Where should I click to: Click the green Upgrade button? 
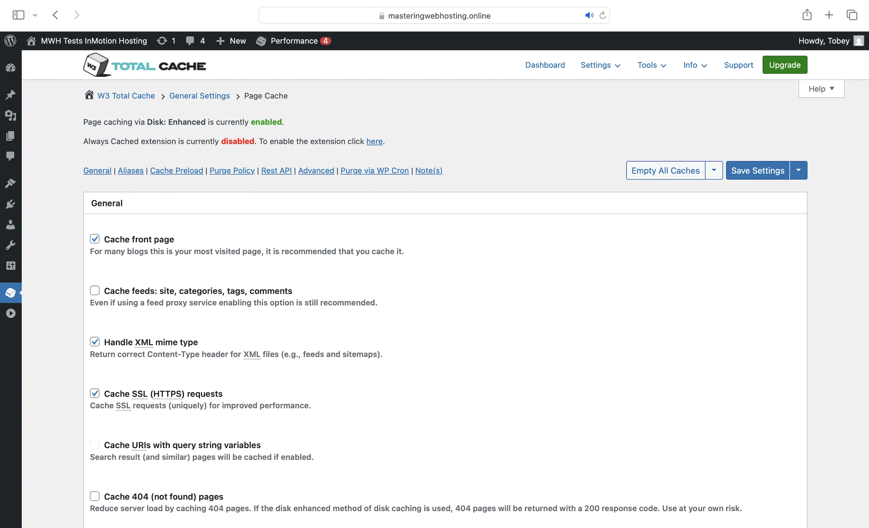coord(784,65)
